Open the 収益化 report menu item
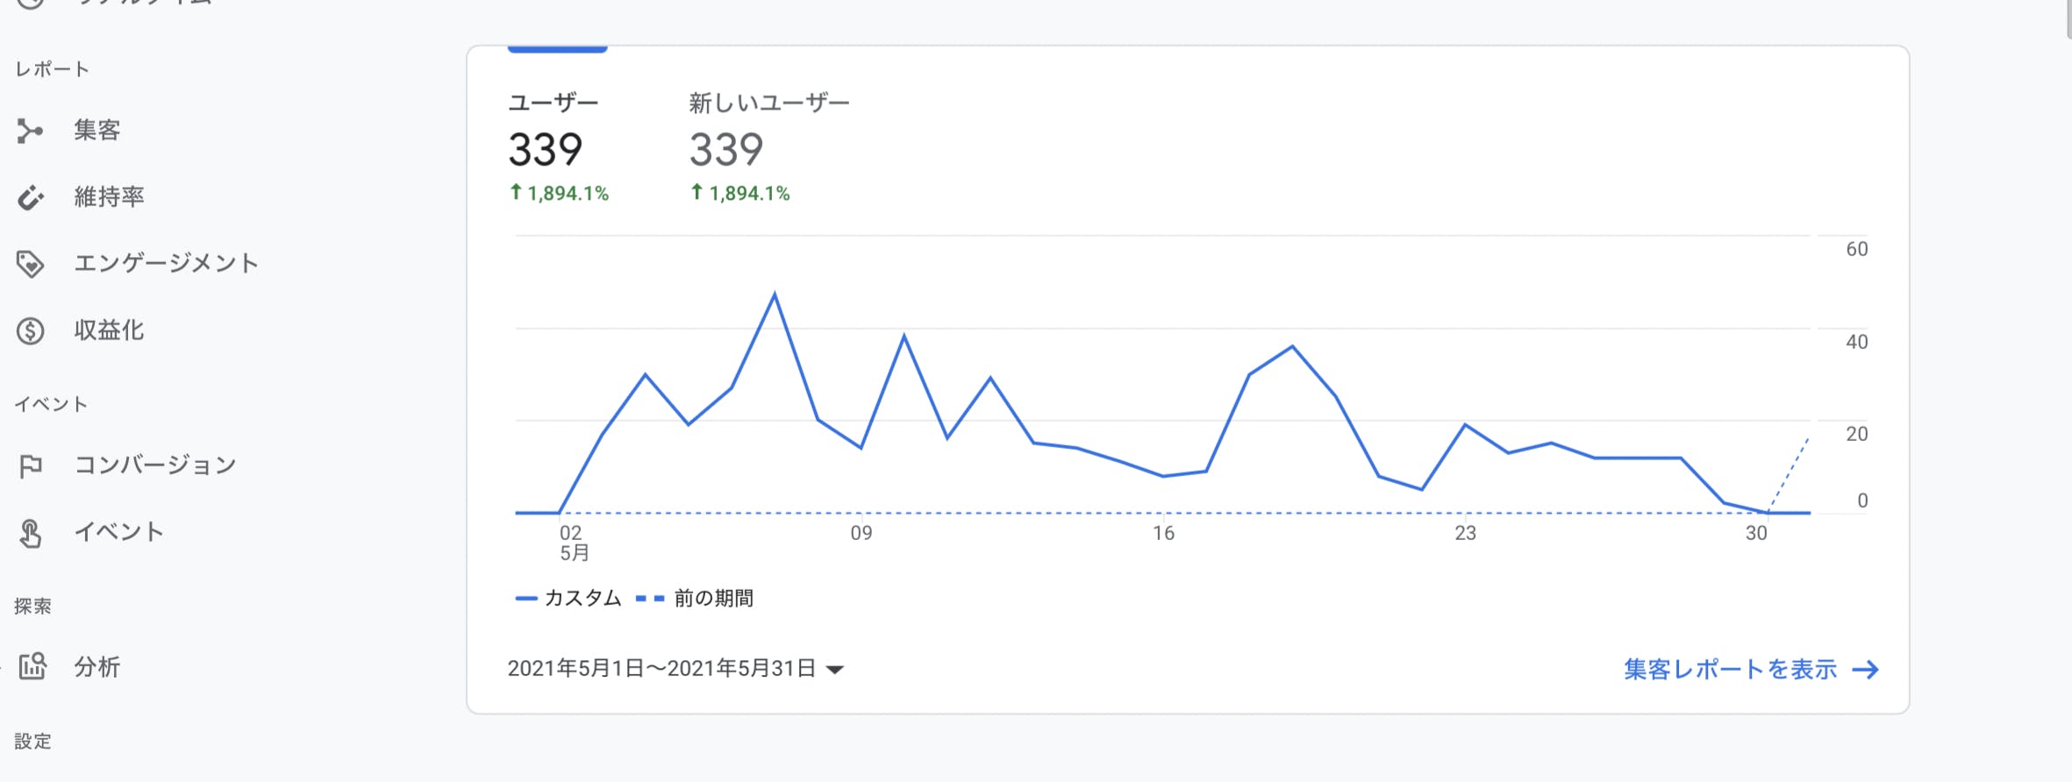The width and height of the screenshot is (2072, 782). (x=109, y=330)
